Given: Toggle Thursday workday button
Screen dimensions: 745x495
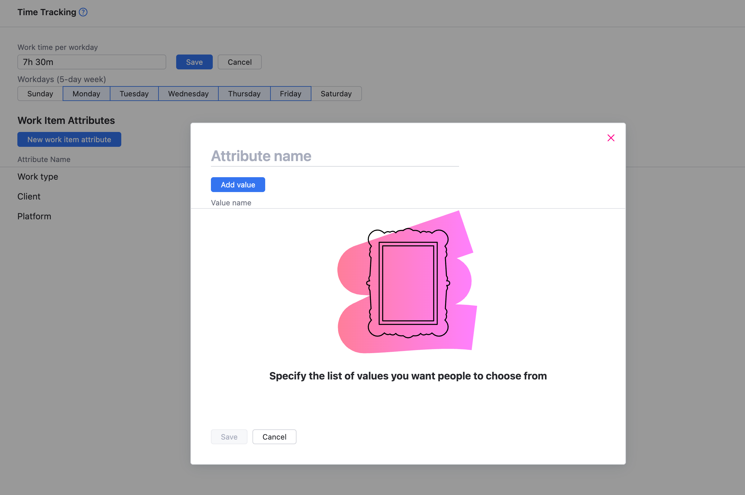Looking at the screenshot, I should point(244,94).
